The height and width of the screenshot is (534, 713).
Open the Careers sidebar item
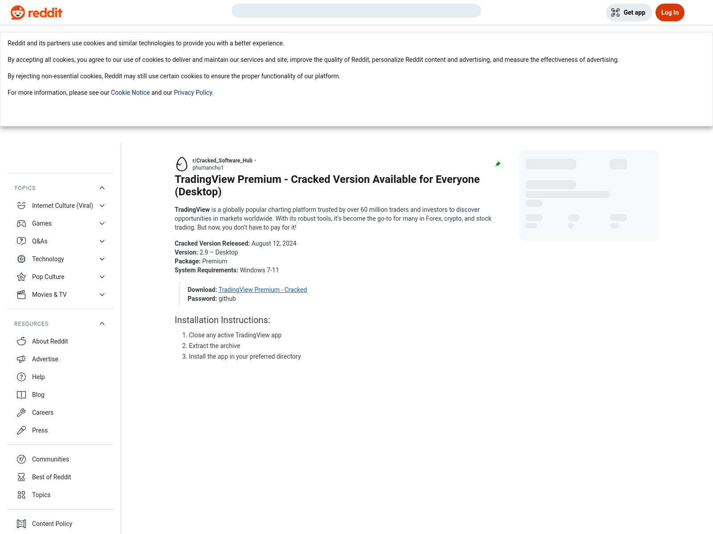click(60, 413)
